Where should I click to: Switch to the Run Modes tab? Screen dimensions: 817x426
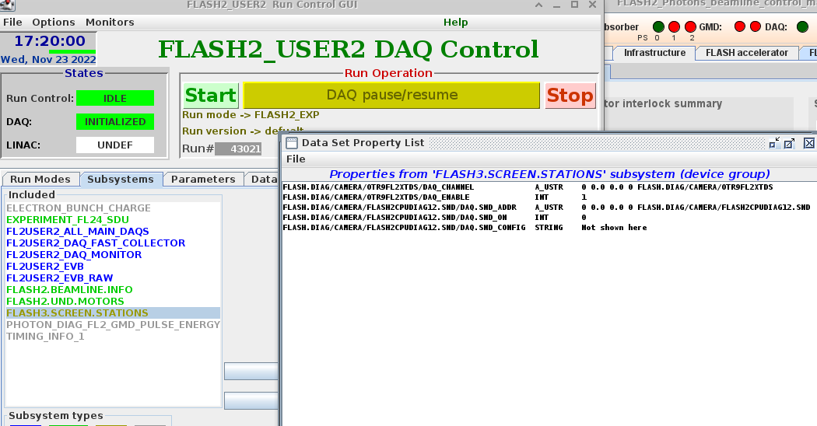pyautogui.click(x=40, y=179)
